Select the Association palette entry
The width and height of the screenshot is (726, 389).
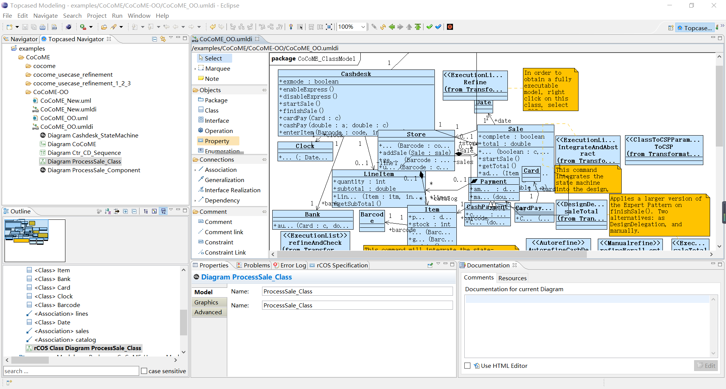[217, 170]
